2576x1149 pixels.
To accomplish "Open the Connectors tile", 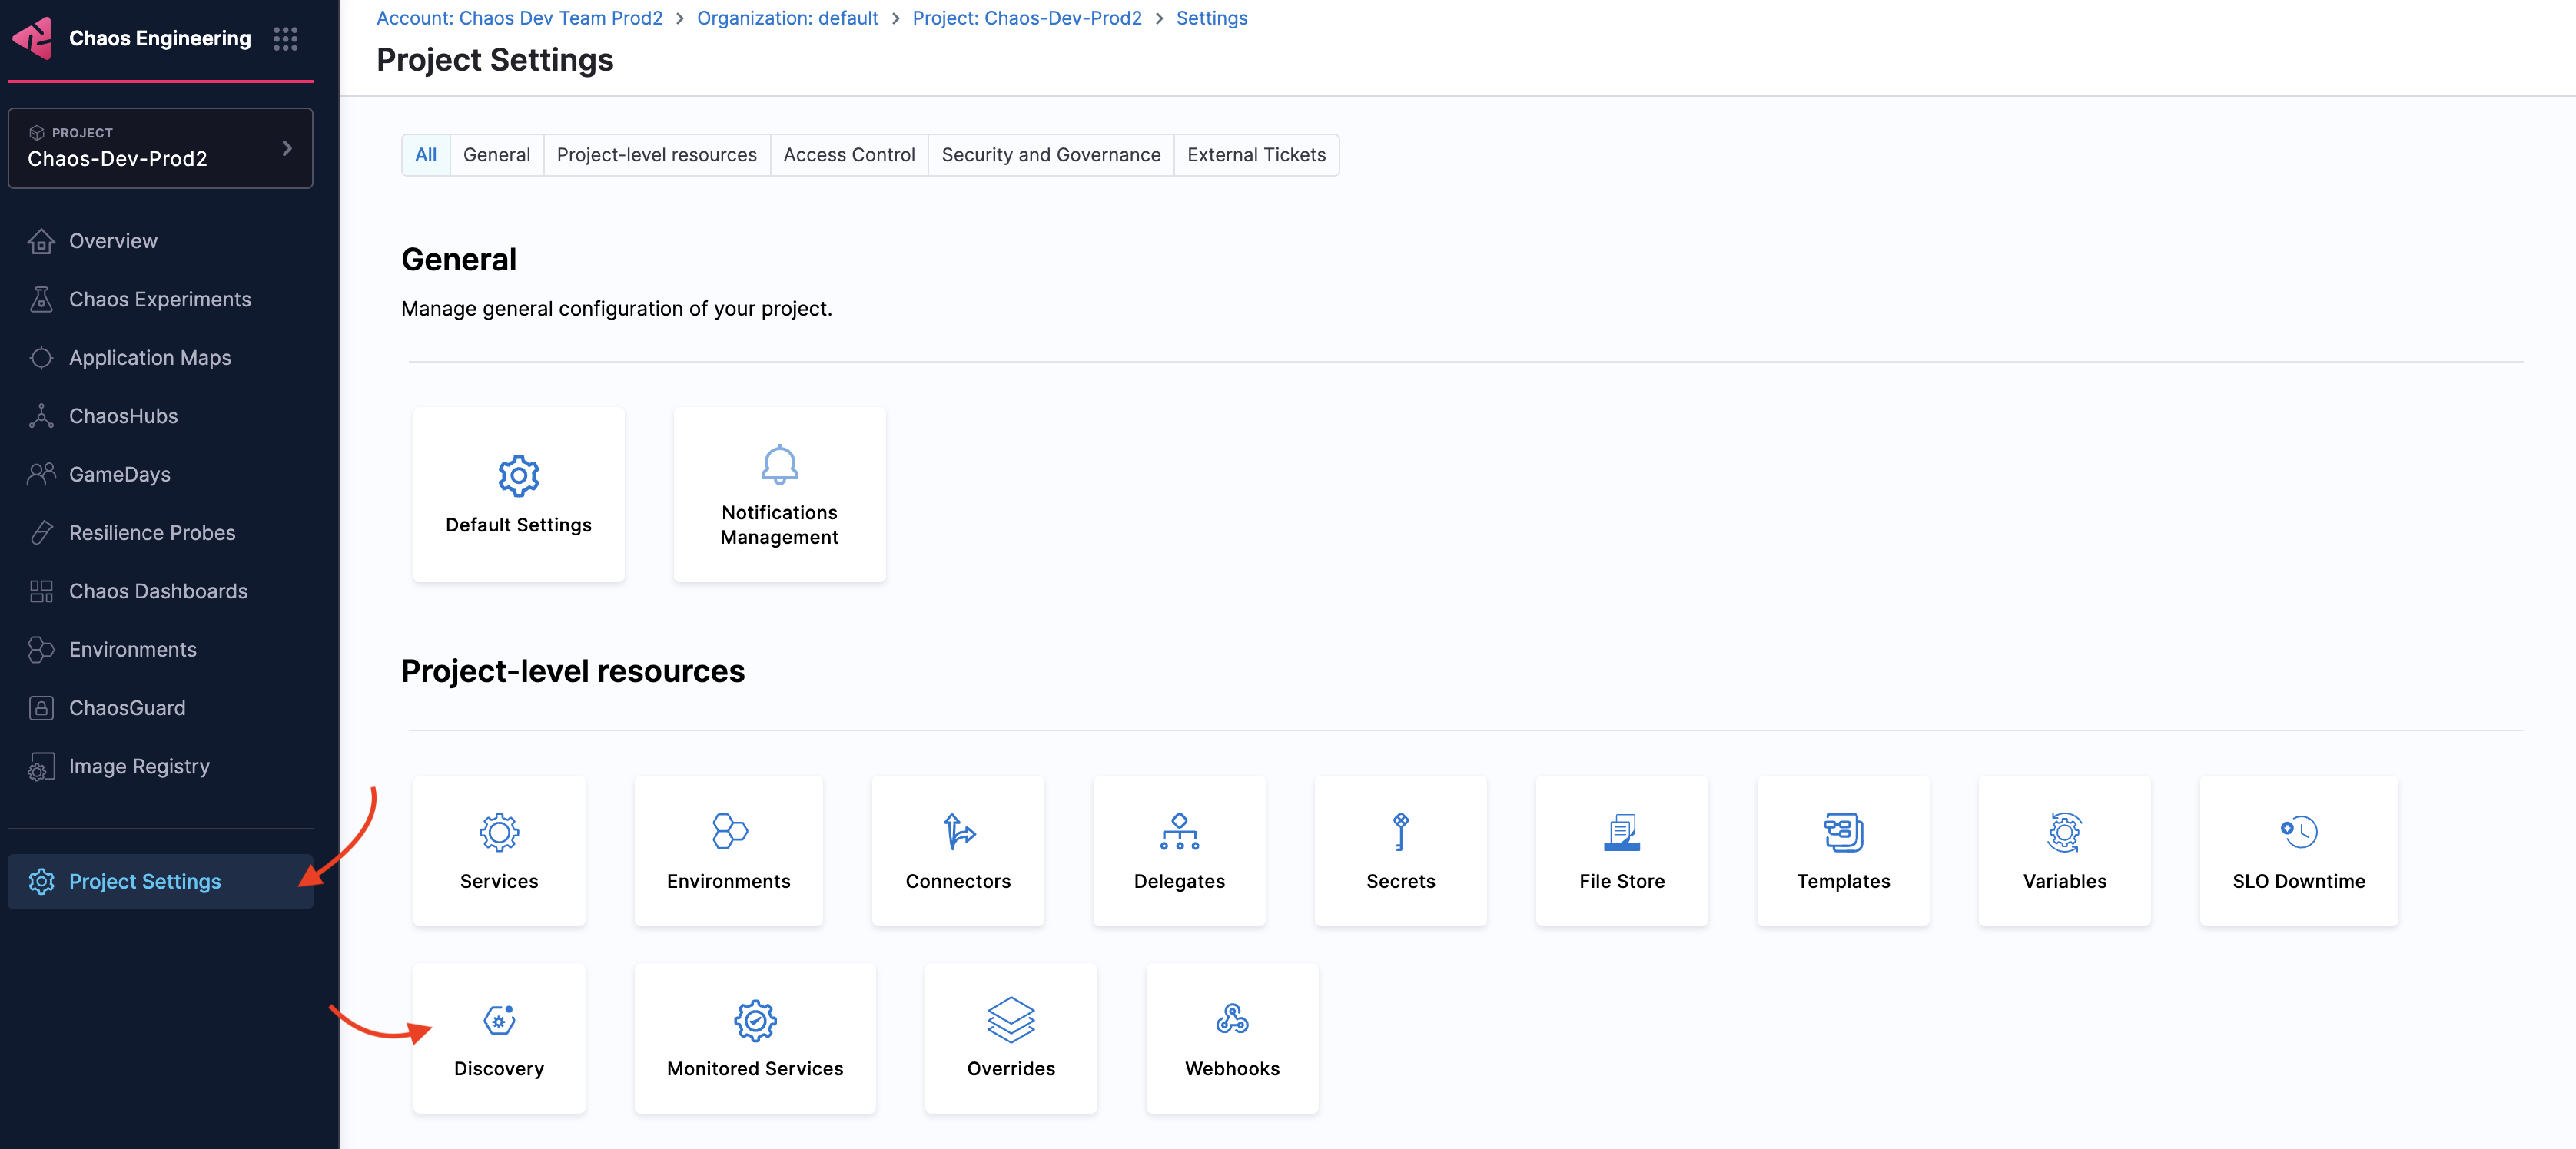I will click(957, 851).
